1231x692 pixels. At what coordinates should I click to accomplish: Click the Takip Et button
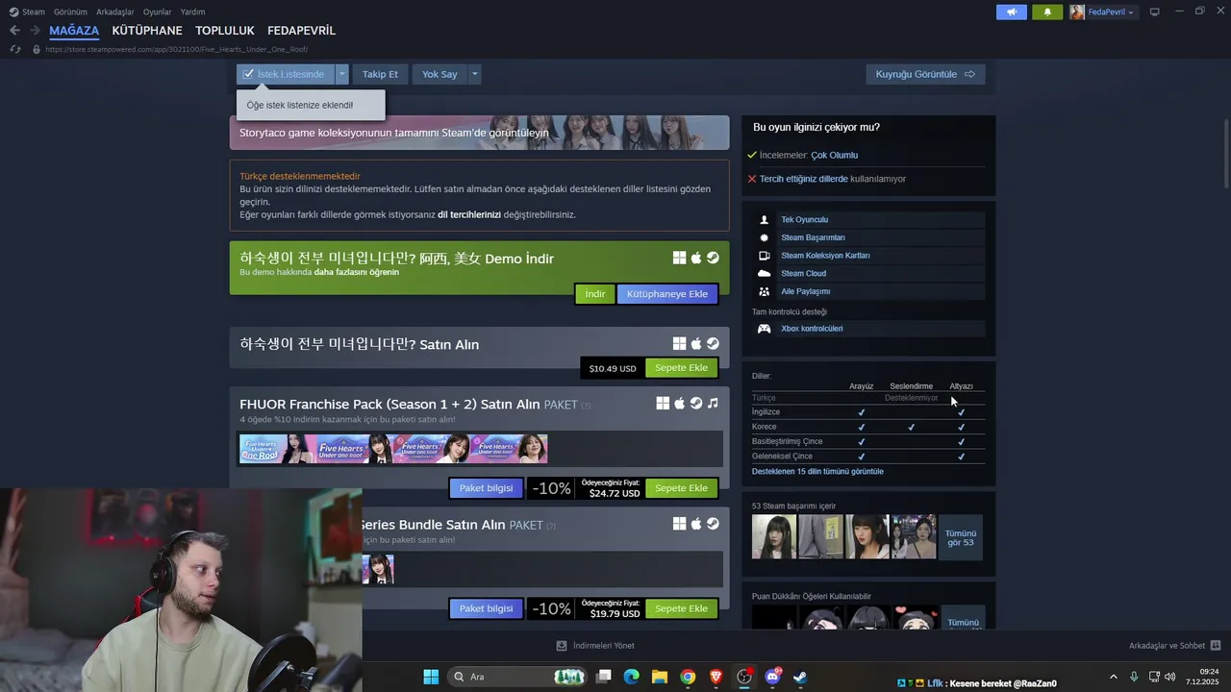380,74
